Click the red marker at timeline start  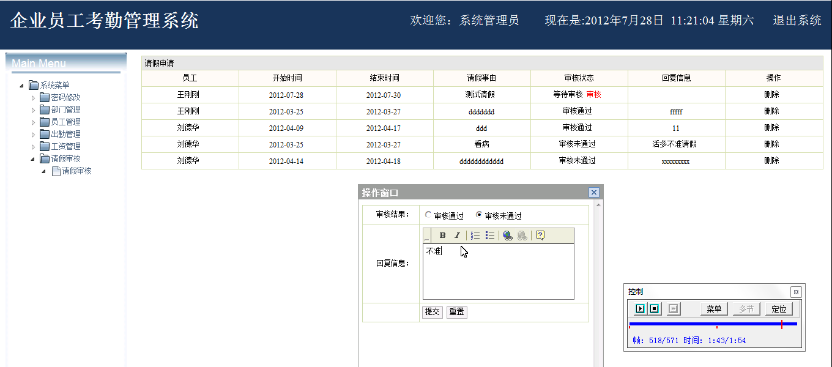(x=630, y=327)
